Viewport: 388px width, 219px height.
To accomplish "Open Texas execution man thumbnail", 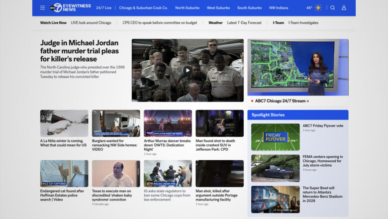I will 116,174.
